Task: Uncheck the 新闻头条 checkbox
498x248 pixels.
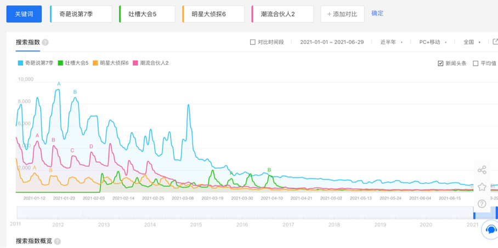Action: (x=440, y=64)
